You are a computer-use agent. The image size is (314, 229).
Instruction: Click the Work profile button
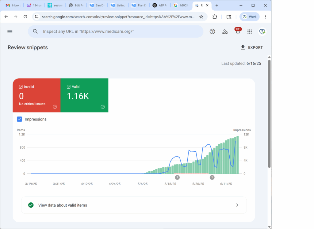[x=250, y=17]
